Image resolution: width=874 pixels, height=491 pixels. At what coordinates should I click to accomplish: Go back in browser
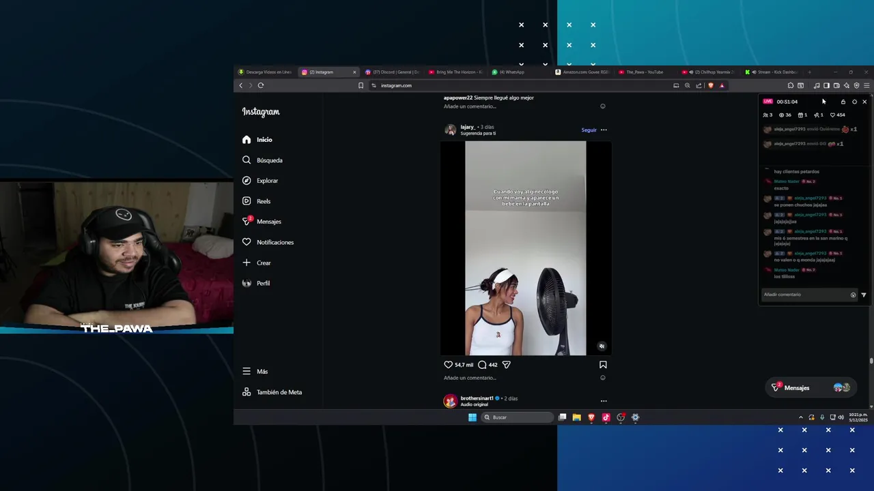[x=240, y=85]
